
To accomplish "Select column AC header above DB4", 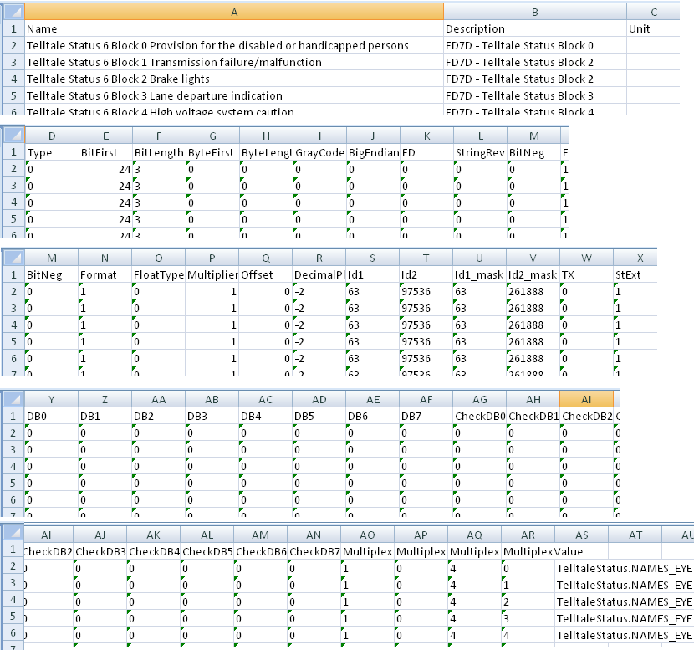I will click(266, 399).
